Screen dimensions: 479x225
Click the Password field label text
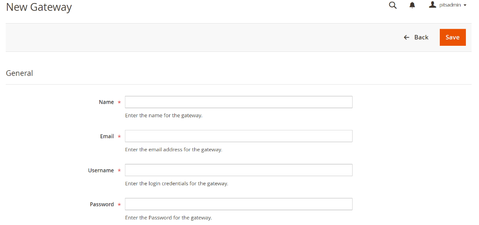point(102,204)
